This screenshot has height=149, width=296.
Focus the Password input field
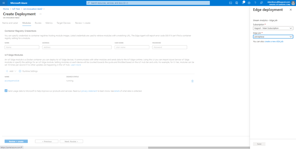point(170,47)
